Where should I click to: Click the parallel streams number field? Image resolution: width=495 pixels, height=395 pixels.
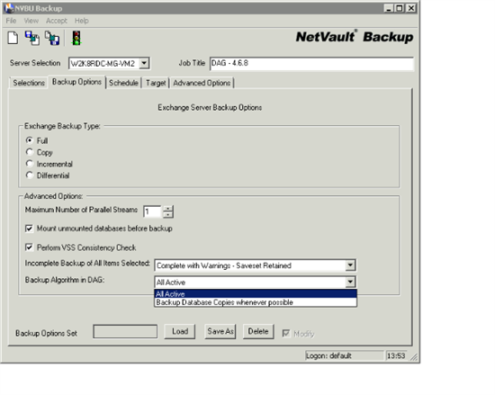[x=153, y=211]
